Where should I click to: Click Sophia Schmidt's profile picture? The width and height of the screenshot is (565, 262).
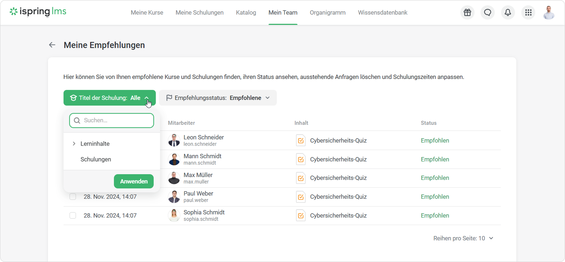pos(174,215)
